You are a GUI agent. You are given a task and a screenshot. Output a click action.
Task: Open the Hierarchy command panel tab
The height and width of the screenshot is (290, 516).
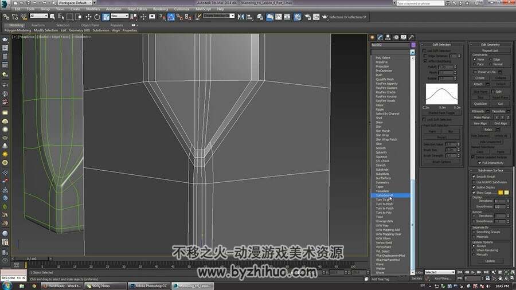388,37
